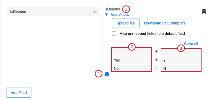This screenshot has height=100, width=212.
Task: Click the N target value field
Action: click(x=181, y=68)
